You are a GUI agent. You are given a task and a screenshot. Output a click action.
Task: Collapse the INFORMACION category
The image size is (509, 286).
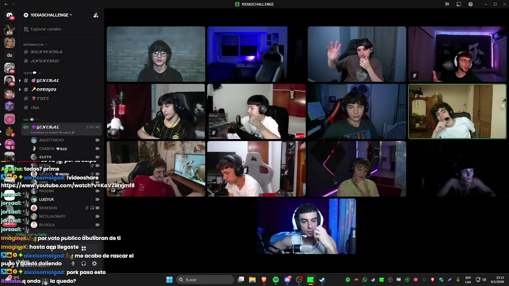(x=35, y=44)
